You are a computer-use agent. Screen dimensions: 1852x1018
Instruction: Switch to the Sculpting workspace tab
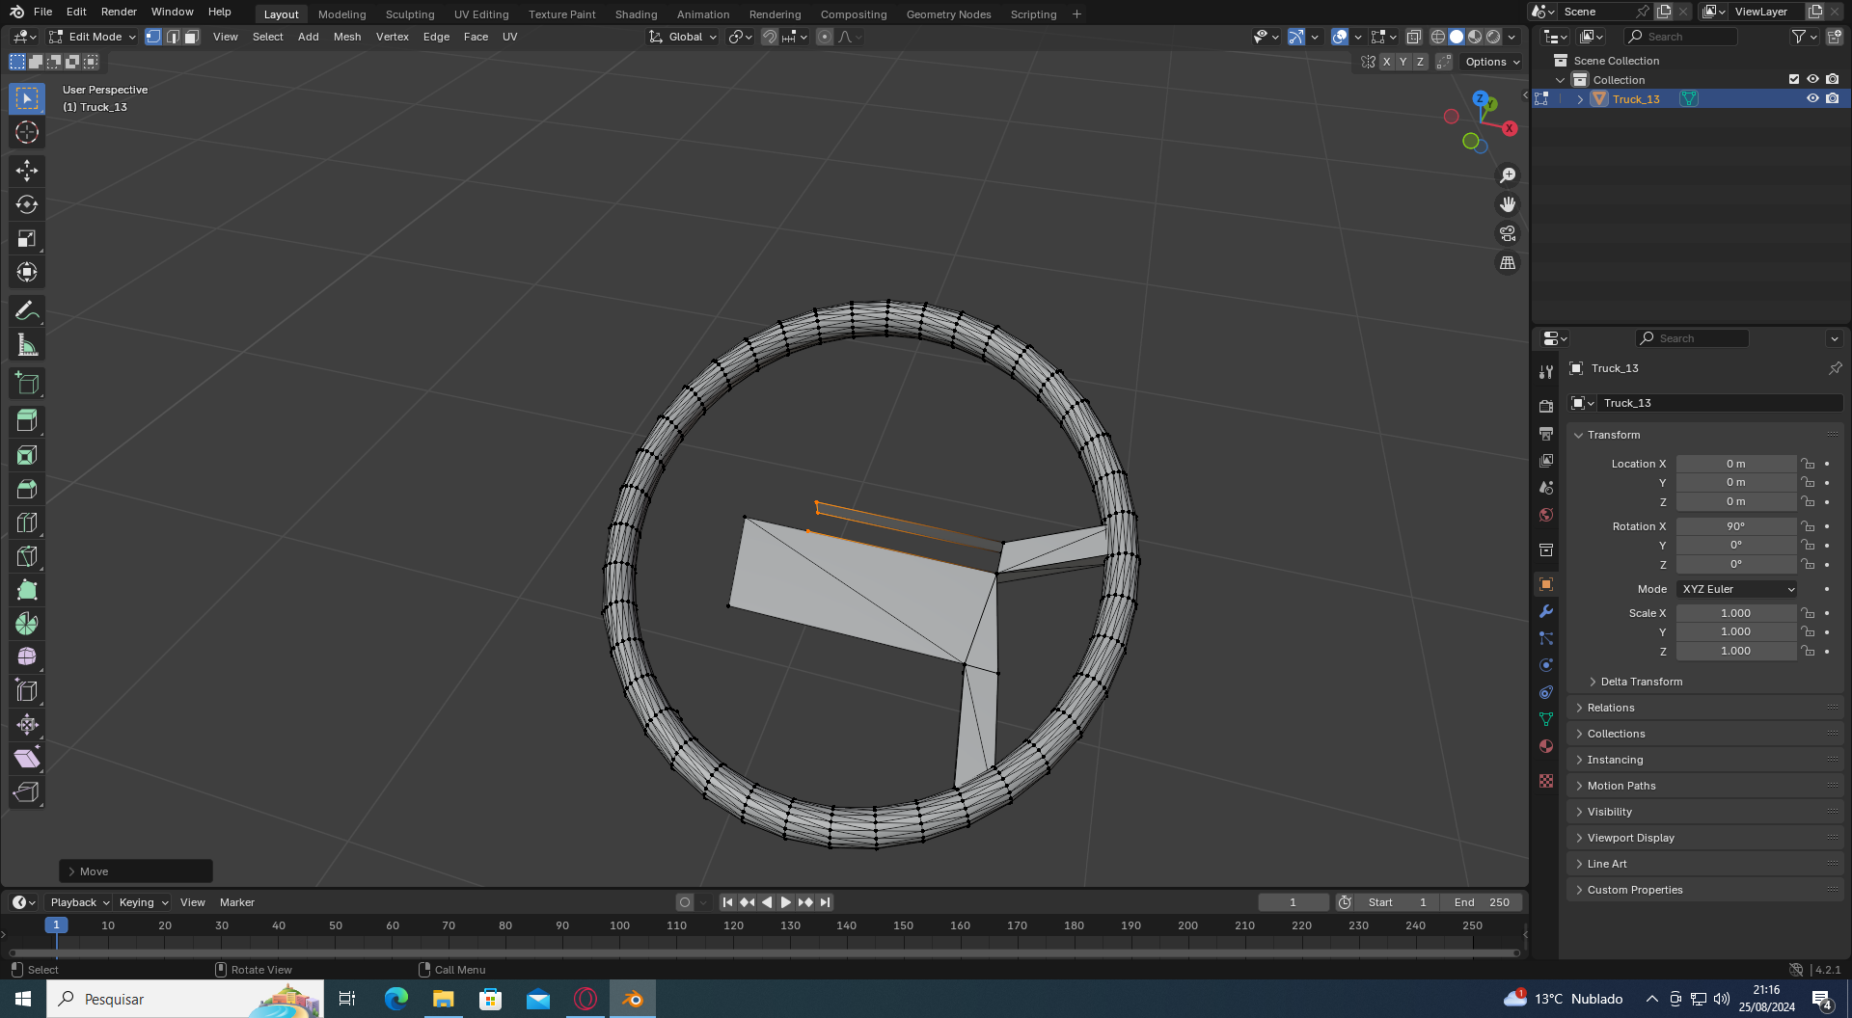[410, 14]
